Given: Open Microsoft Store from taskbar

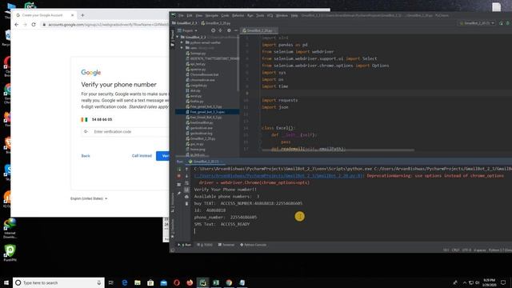Looking at the screenshot, I should 150,282.
